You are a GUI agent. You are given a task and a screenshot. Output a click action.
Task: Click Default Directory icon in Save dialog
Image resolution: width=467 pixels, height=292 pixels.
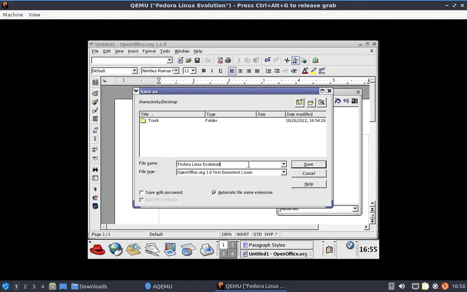pos(321,102)
